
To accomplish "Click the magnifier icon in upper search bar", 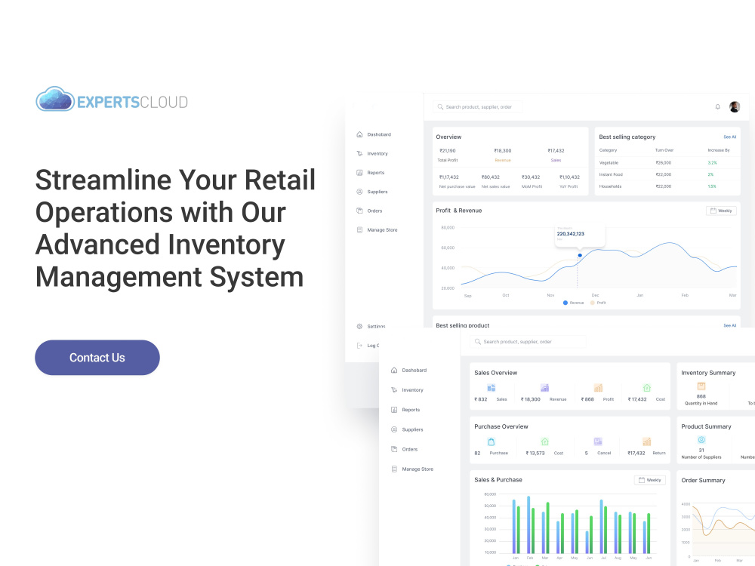I will 440,107.
